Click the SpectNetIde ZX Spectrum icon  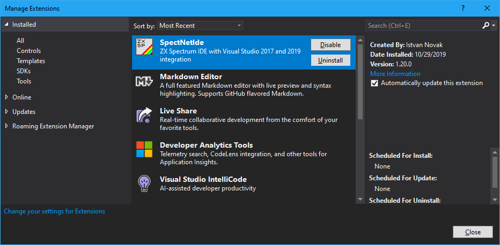[x=144, y=47]
